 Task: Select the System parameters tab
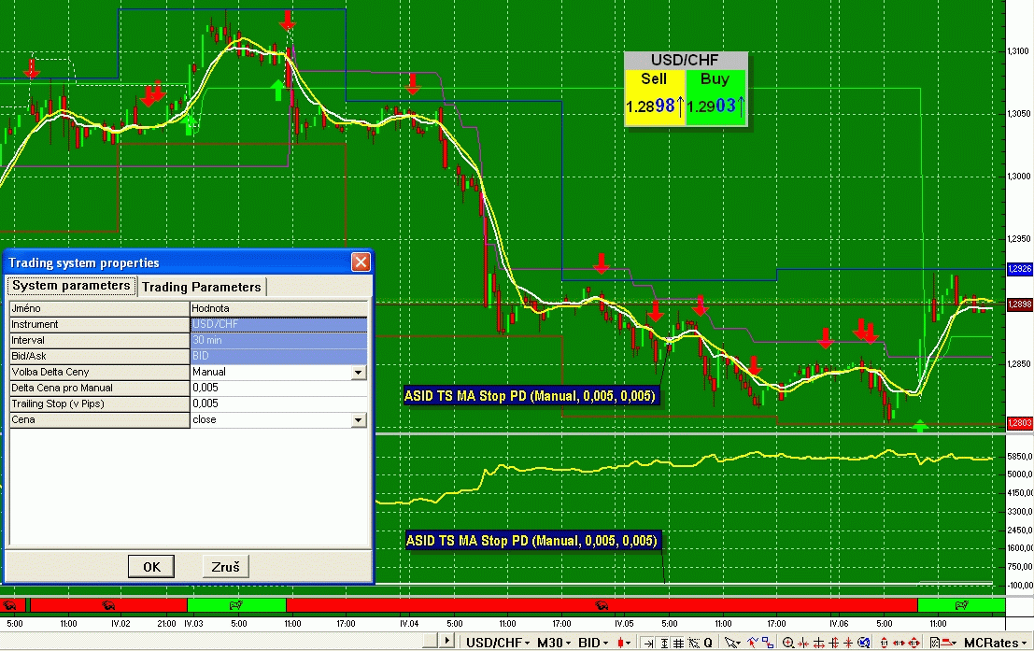(x=72, y=286)
